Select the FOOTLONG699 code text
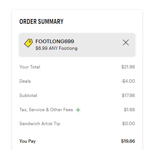 click(x=55, y=41)
